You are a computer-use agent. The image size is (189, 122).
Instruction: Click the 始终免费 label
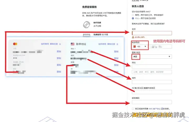coord(97,23)
